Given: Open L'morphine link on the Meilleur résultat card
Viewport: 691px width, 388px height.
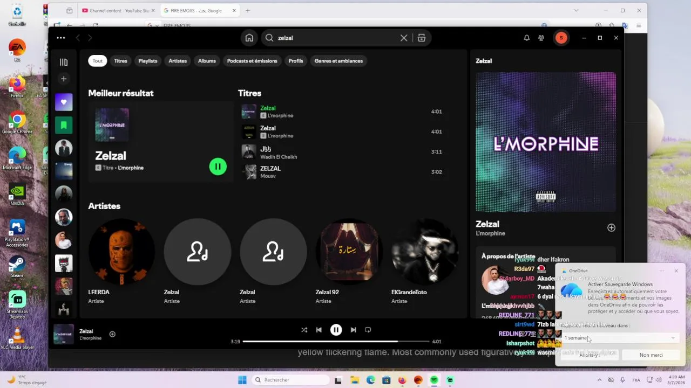Looking at the screenshot, I should tap(131, 168).
